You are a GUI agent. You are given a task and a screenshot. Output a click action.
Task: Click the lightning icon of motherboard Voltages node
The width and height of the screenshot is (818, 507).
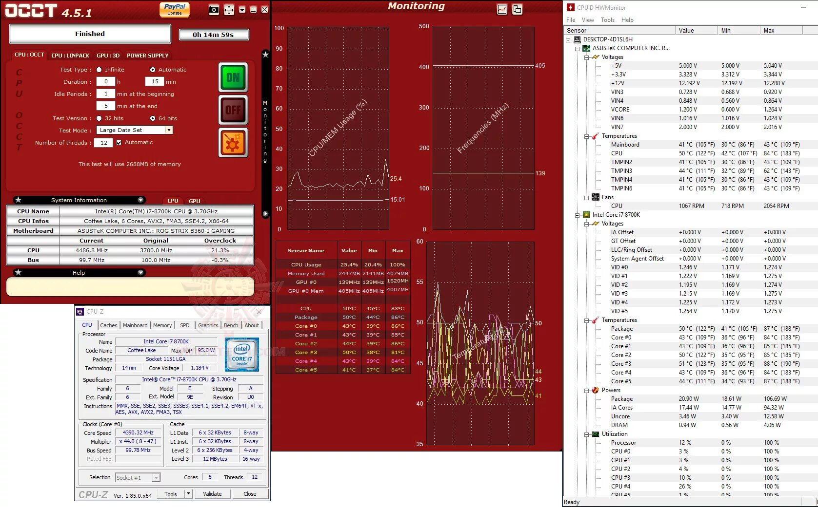click(596, 57)
